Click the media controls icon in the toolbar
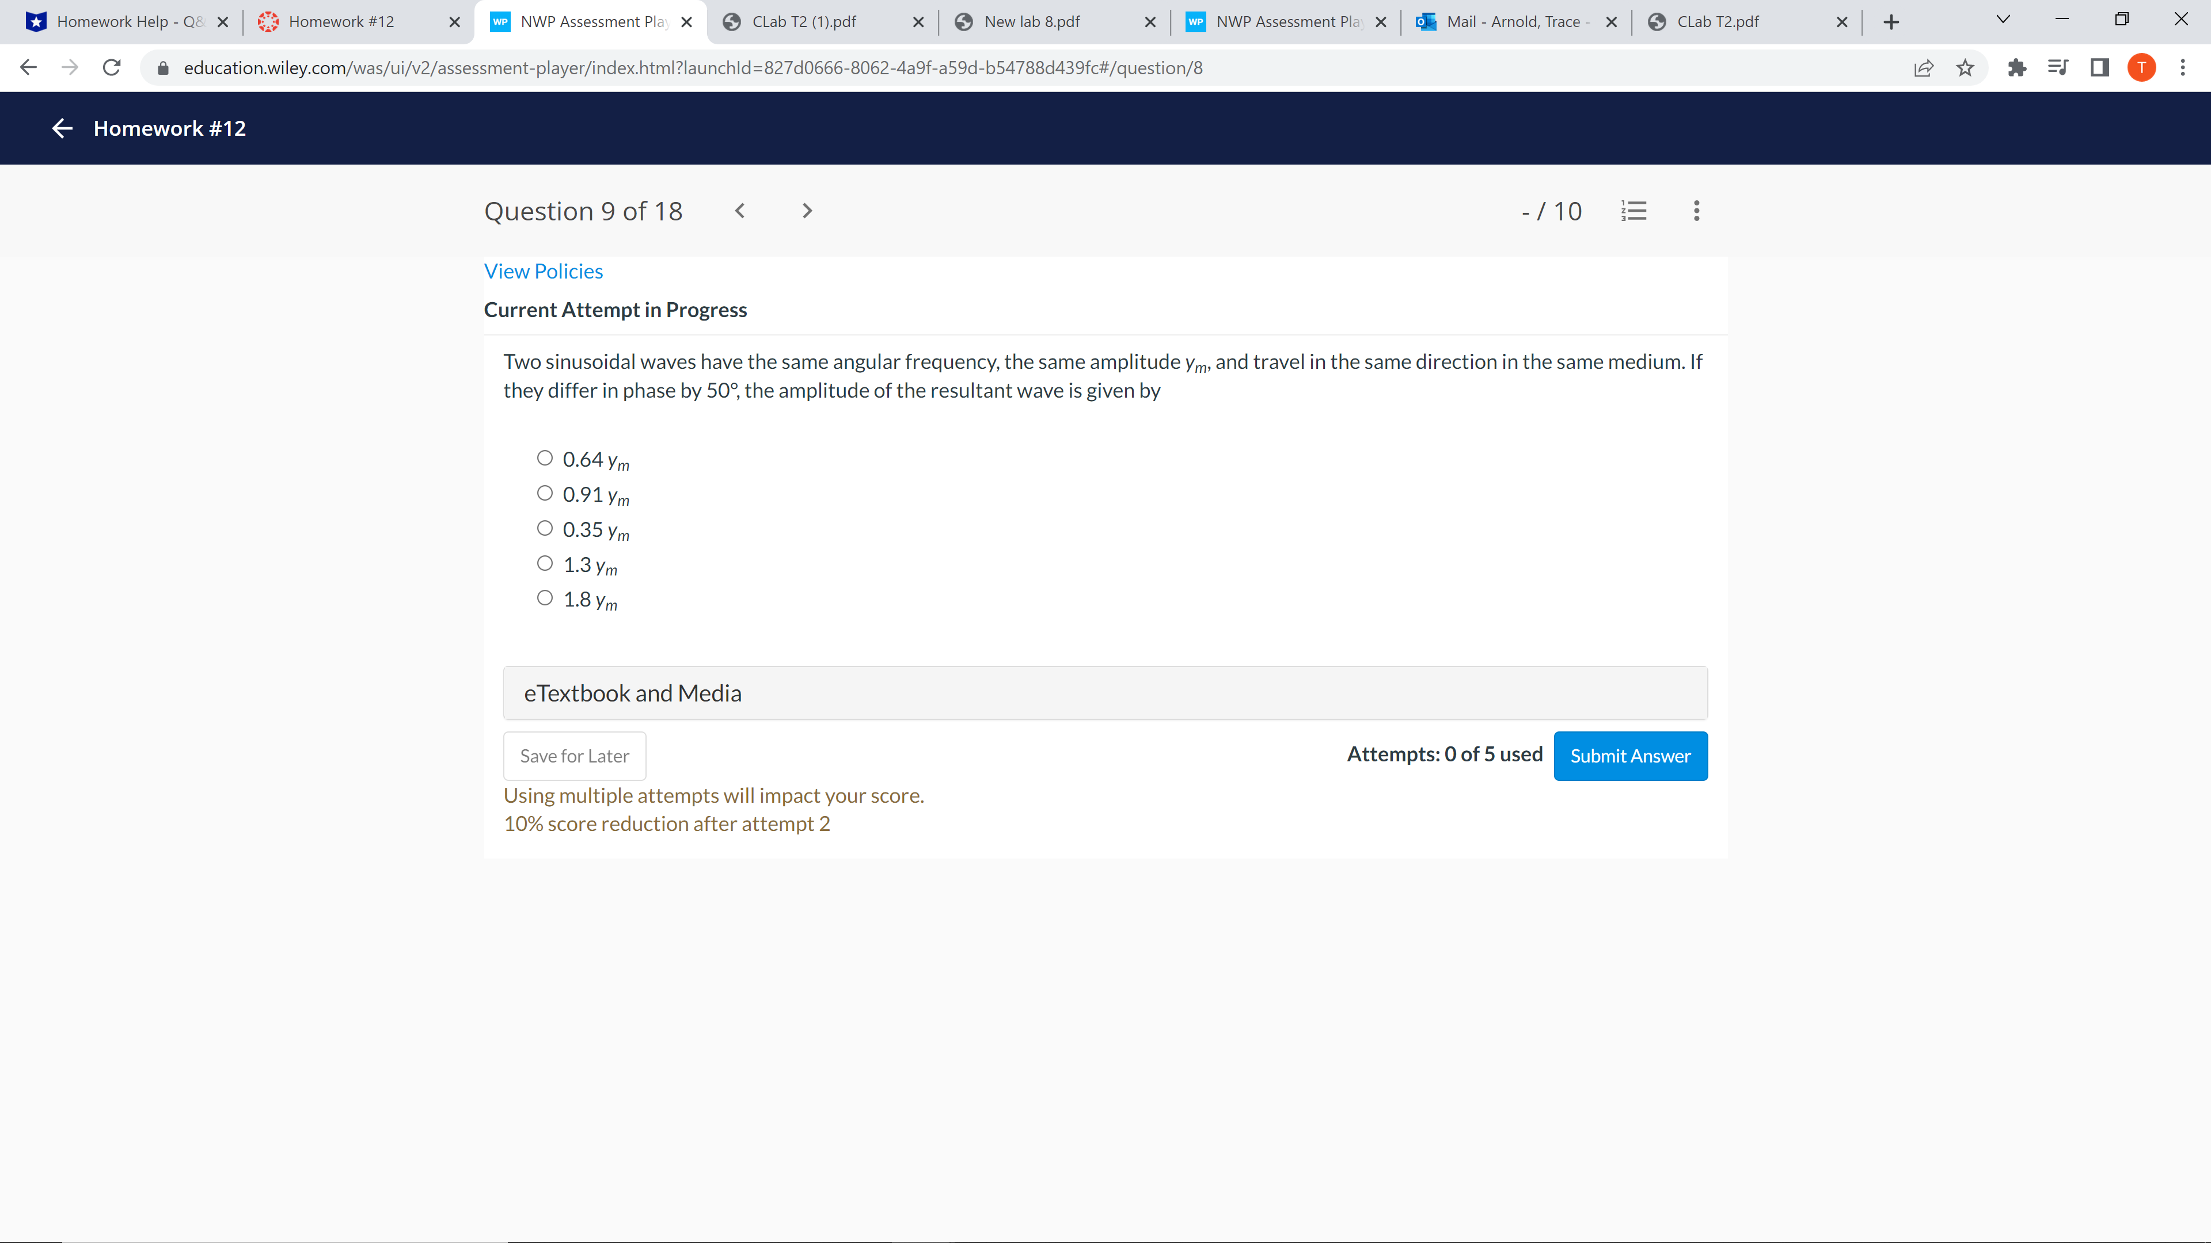Viewport: 2211px width, 1243px height. [2058, 68]
